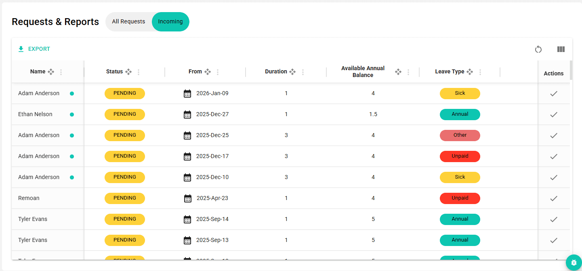Open the column visibility picker icon

click(x=561, y=49)
